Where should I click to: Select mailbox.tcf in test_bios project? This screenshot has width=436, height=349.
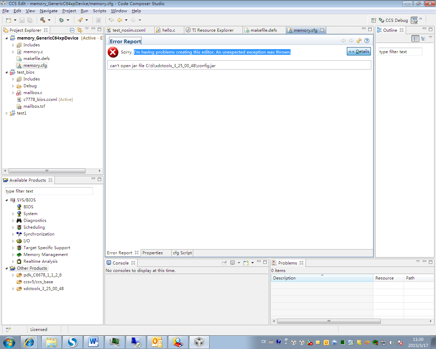(34, 106)
